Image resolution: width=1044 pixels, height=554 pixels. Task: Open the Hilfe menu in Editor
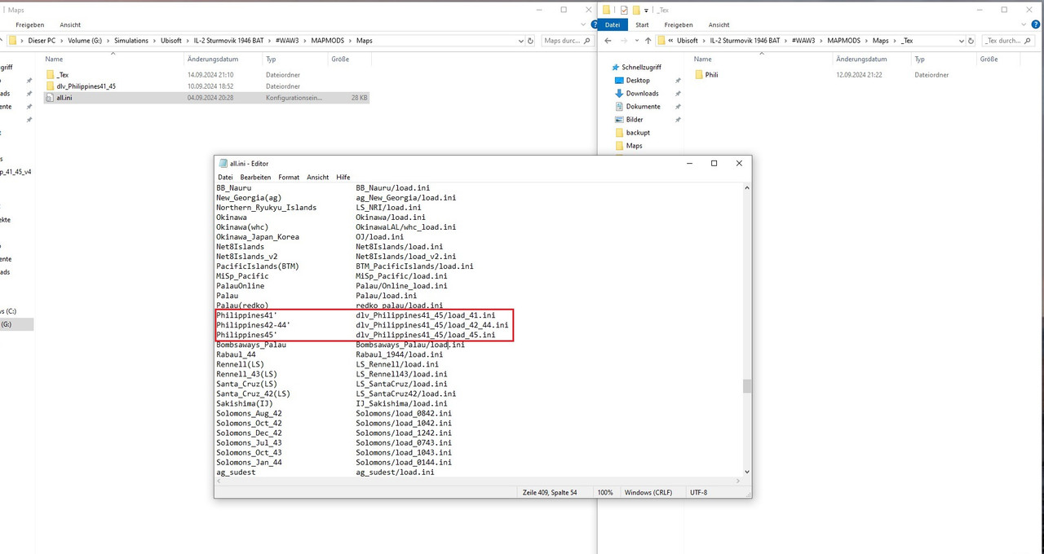click(343, 177)
